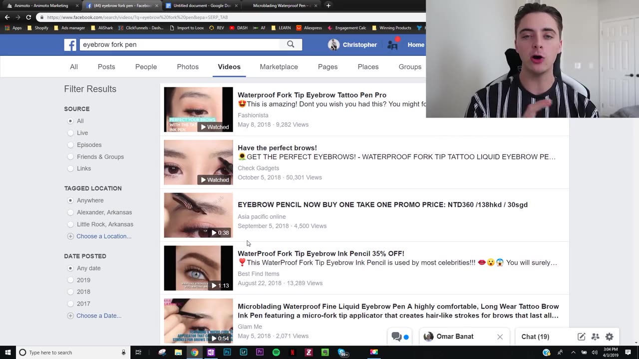Click the browser back arrow
The height and width of the screenshot is (359, 639).
point(7,17)
